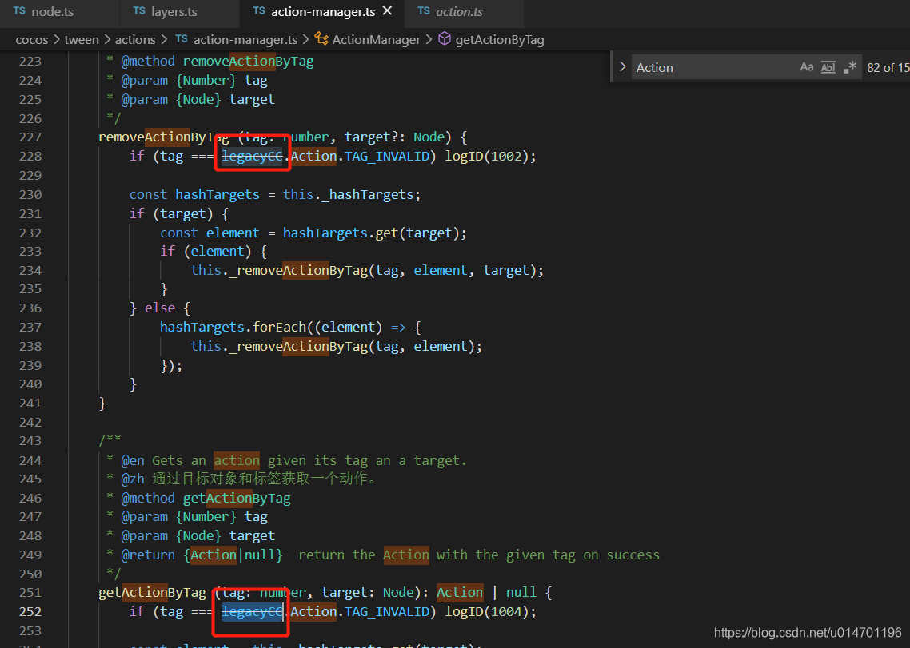The width and height of the screenshot is (910, 648).
Task: Click @method getActionByTag on line 246
Action: (x=206, y=499)
